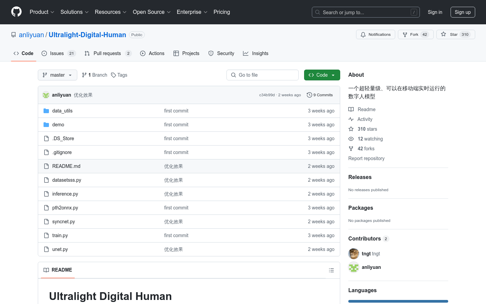Screen dimensions: 486x304
Task: Open unet.py file
Action: coord(60,249)
